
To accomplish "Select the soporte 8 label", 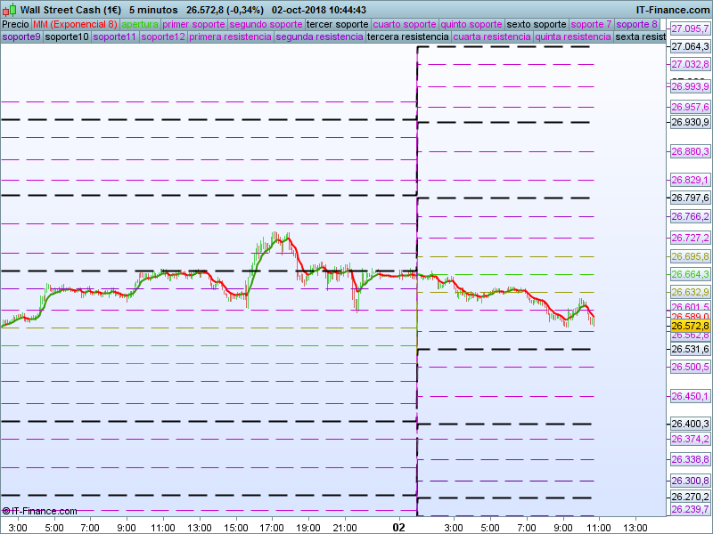I will pyautogui.click(x=636, y=25).
